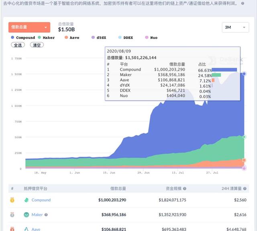
Task: Click the Maker logo icon in table
Action: pos(27,215)
